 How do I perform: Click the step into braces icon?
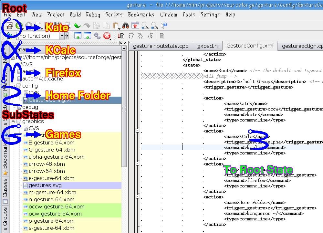tap(141, 36)
